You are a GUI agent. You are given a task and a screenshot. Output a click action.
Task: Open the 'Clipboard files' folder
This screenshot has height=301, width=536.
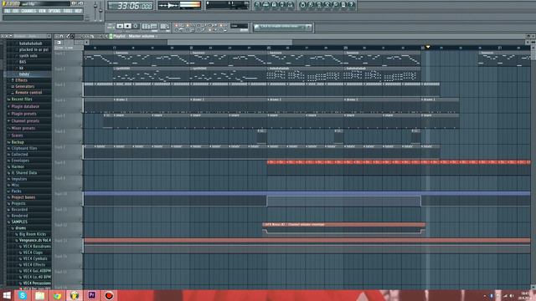tap(23, 148)
